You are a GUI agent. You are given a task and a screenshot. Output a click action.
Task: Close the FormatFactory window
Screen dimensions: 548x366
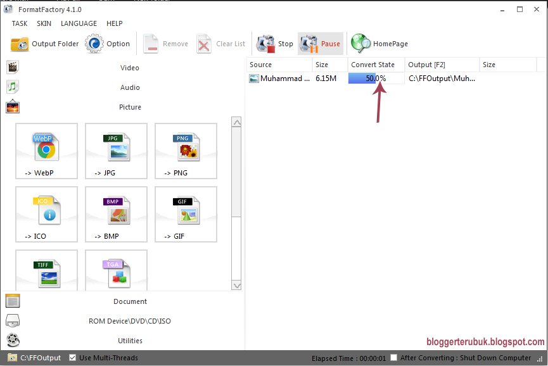coord(537,9)
